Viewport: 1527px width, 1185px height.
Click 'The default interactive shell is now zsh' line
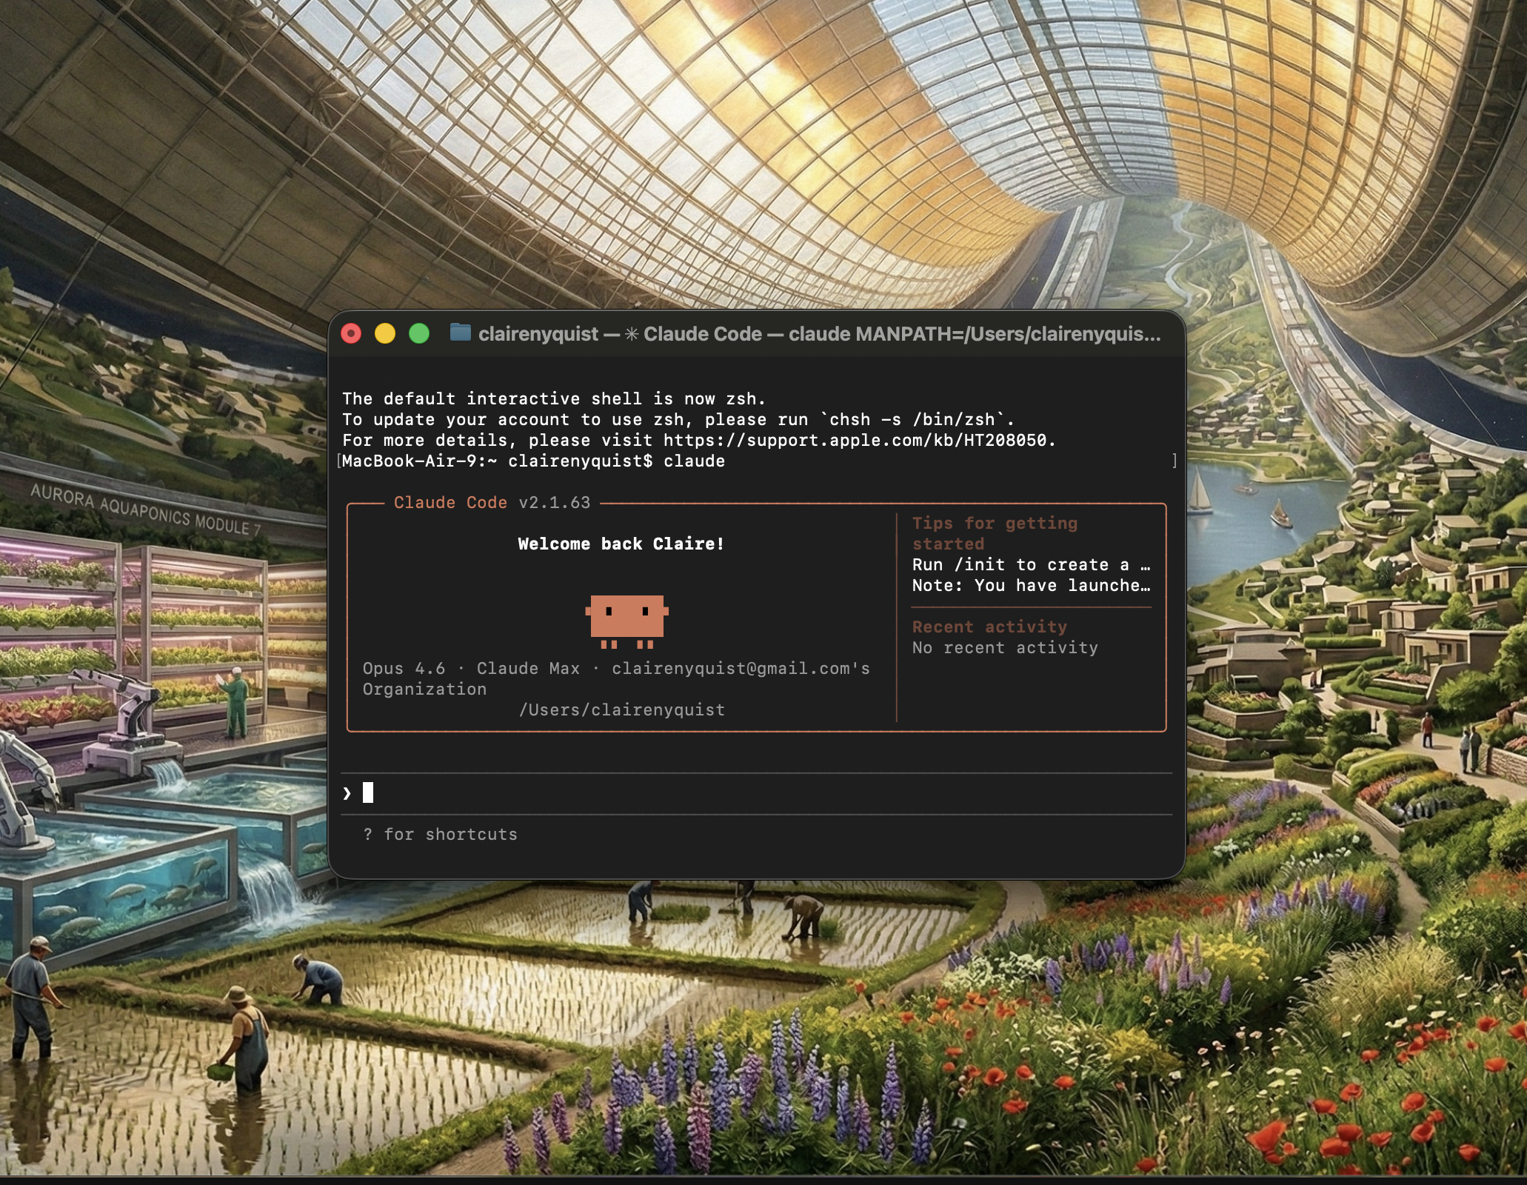[x=554, y=399]
